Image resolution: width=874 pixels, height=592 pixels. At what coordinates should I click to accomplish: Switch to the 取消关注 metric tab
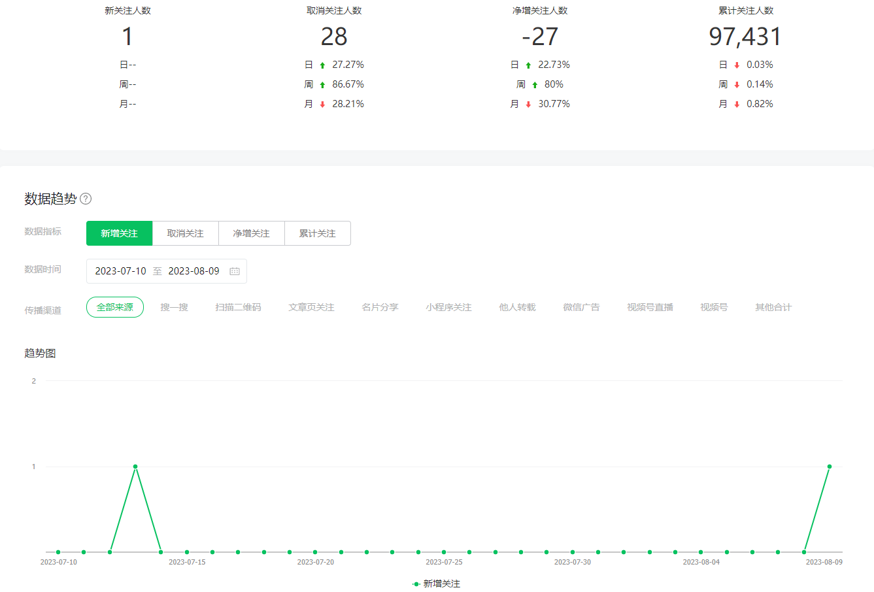point(185,233)
